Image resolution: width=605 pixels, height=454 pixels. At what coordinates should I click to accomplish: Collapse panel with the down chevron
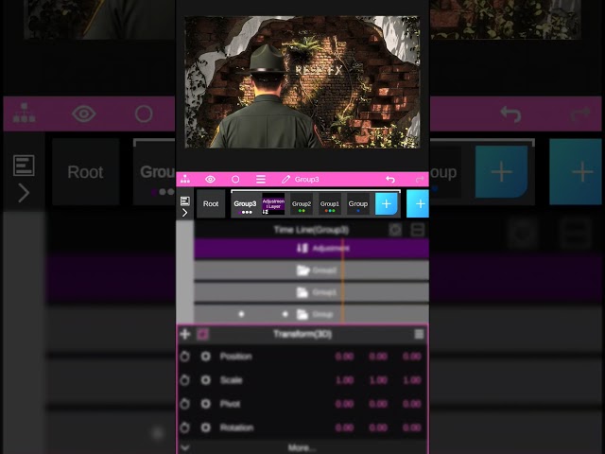point(185,447)
